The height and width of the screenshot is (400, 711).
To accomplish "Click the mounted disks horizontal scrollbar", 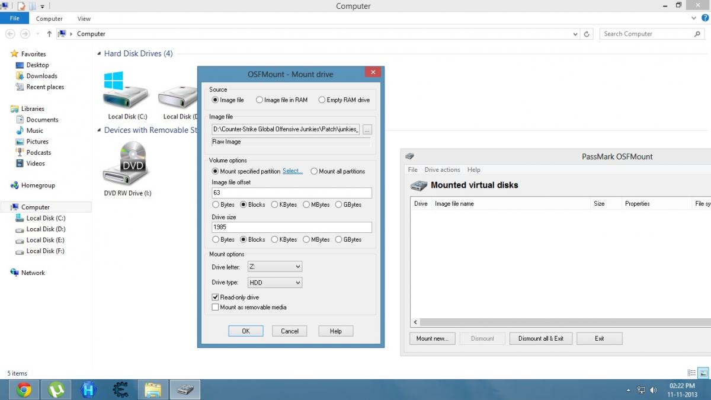I will tap(561, 322).
